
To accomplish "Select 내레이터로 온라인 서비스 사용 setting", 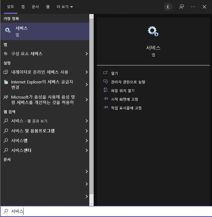I will point(45,72).
